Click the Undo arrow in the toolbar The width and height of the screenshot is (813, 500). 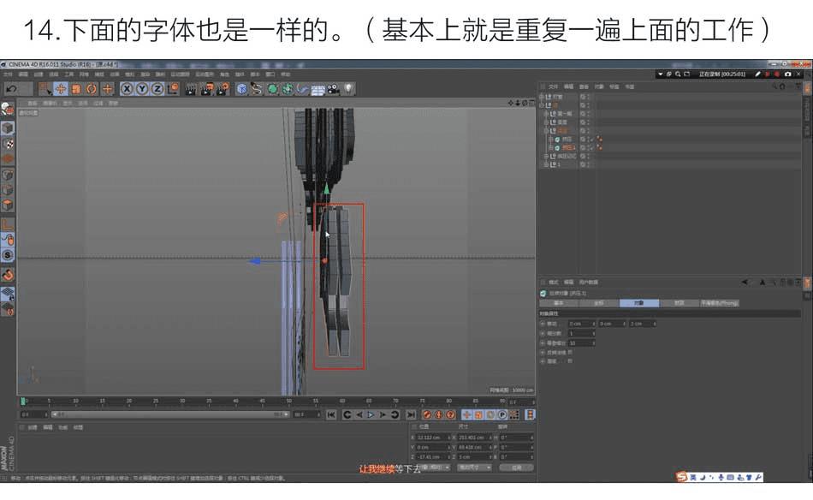coord(11,89)
